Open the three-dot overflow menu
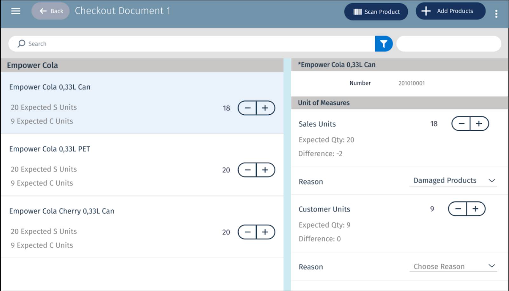This screenshot has height=291, width=509. [x=496, y=14]
